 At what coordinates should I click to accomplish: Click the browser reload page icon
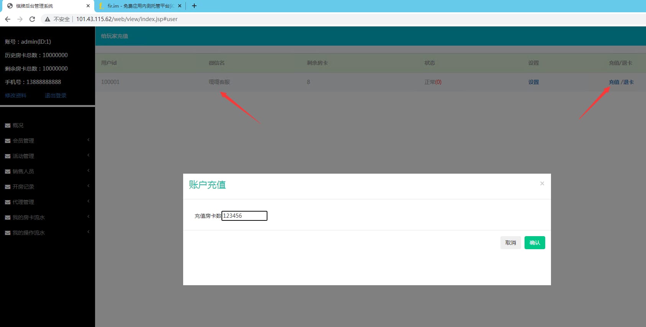pyautogui.click(x=32, y=19)
